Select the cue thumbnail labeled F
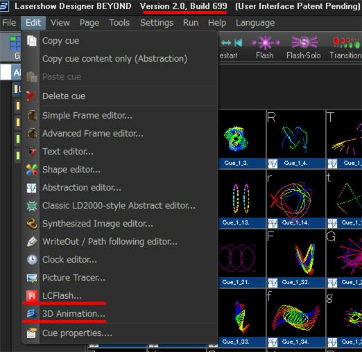 [x=296, y=258]
